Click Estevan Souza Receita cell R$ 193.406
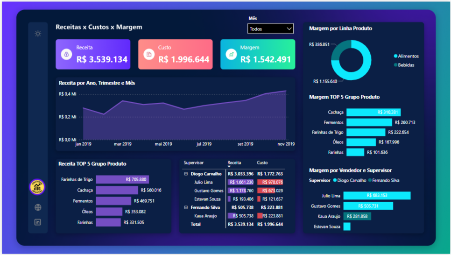 point(241,199)
